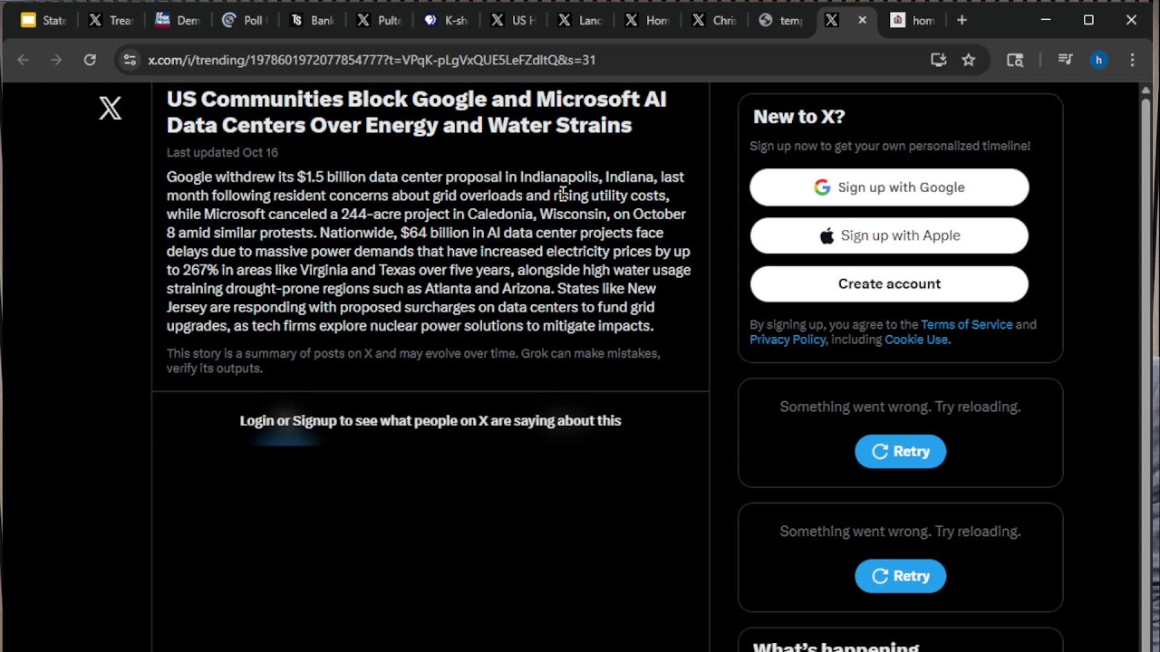
Task: Switch to the 'K-sh' tab
Action: click(446, 20)
